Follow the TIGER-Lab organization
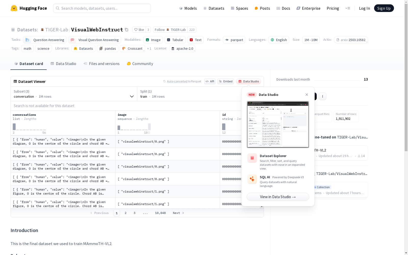 pyautogui.click(x=170, y=30)
